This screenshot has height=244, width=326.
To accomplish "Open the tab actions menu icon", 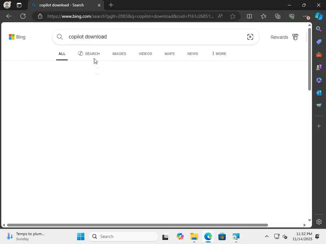I will [x=19, y=5].
